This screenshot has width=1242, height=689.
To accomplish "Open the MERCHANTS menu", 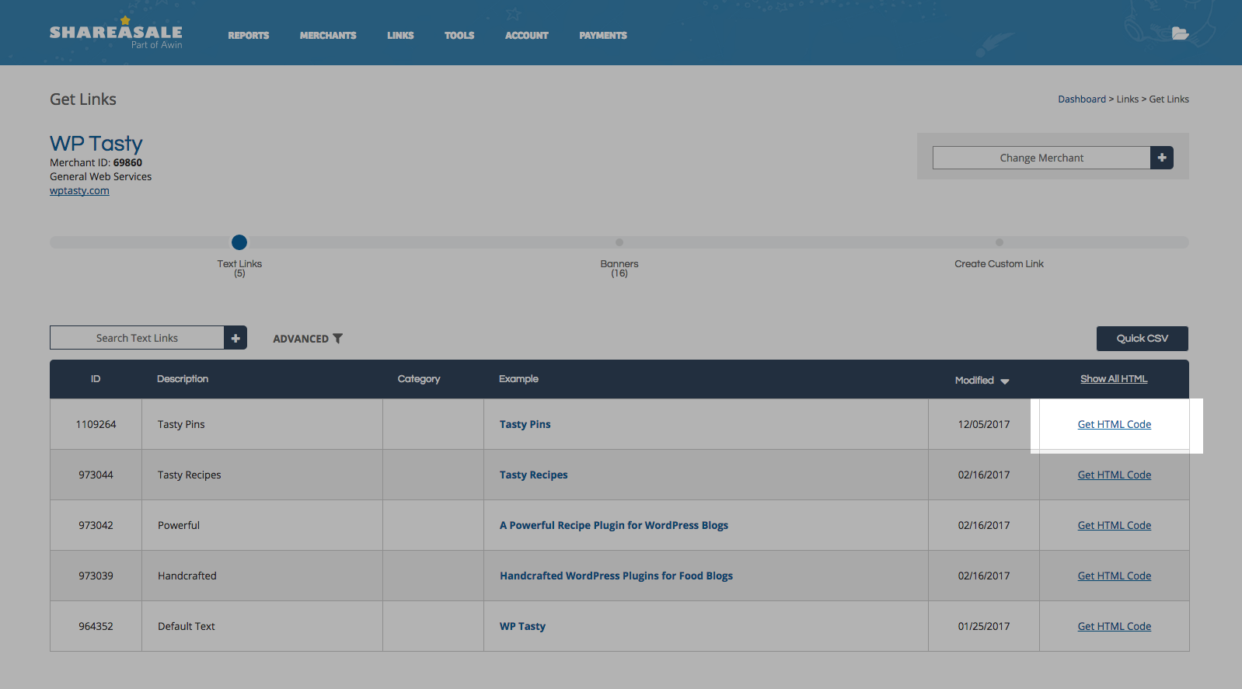I will (328, 36).
